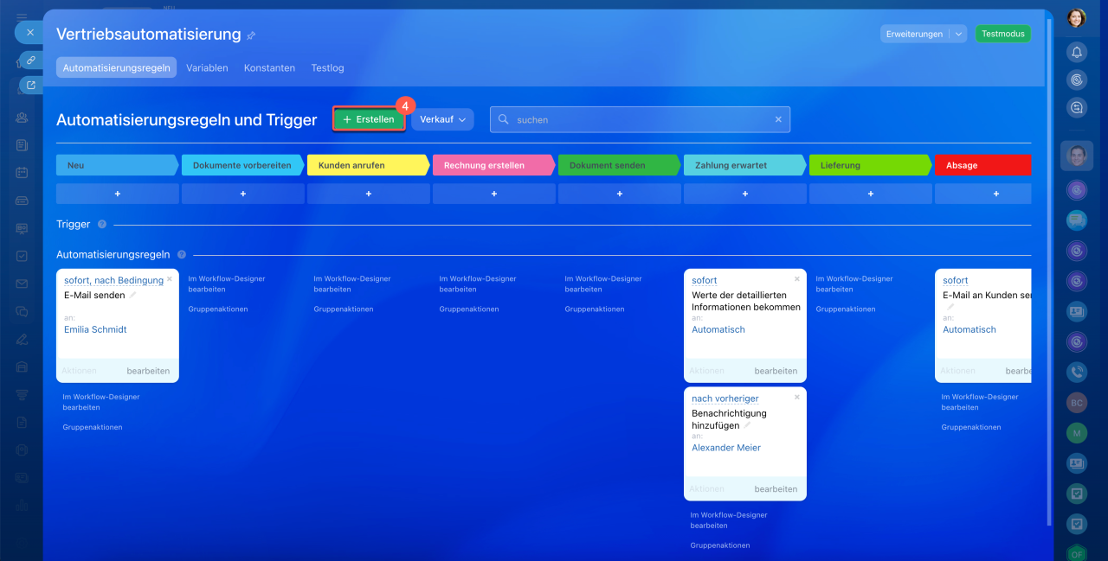This screenshot has width=1108, height=561.
Task: Click the Erweiterungen button
Action: point(914,34)
